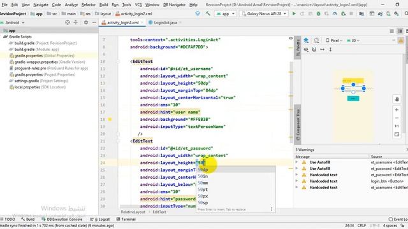Viewport: 408px width, 229px height.
Task: Open the API 30 version dropdown
Action: (353, 41)
